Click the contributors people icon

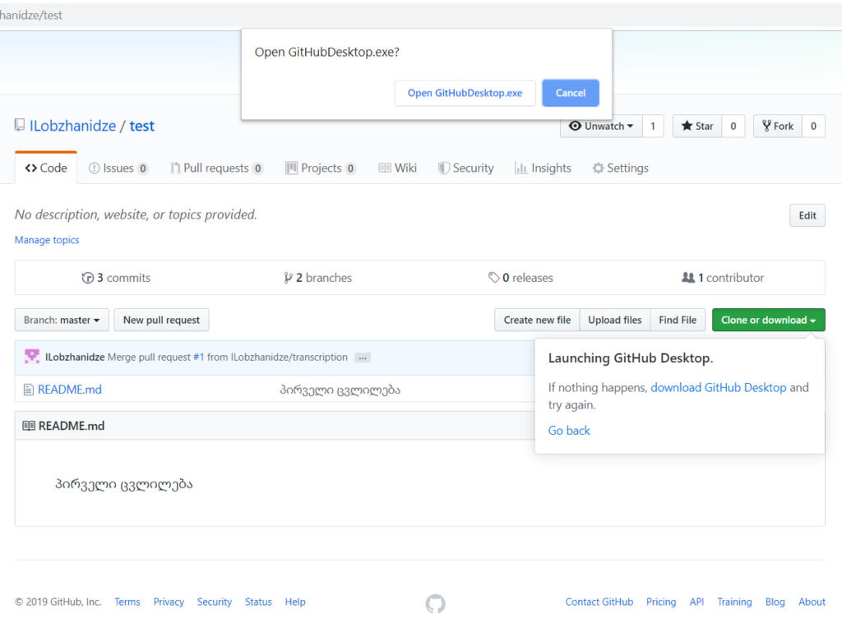688,278
